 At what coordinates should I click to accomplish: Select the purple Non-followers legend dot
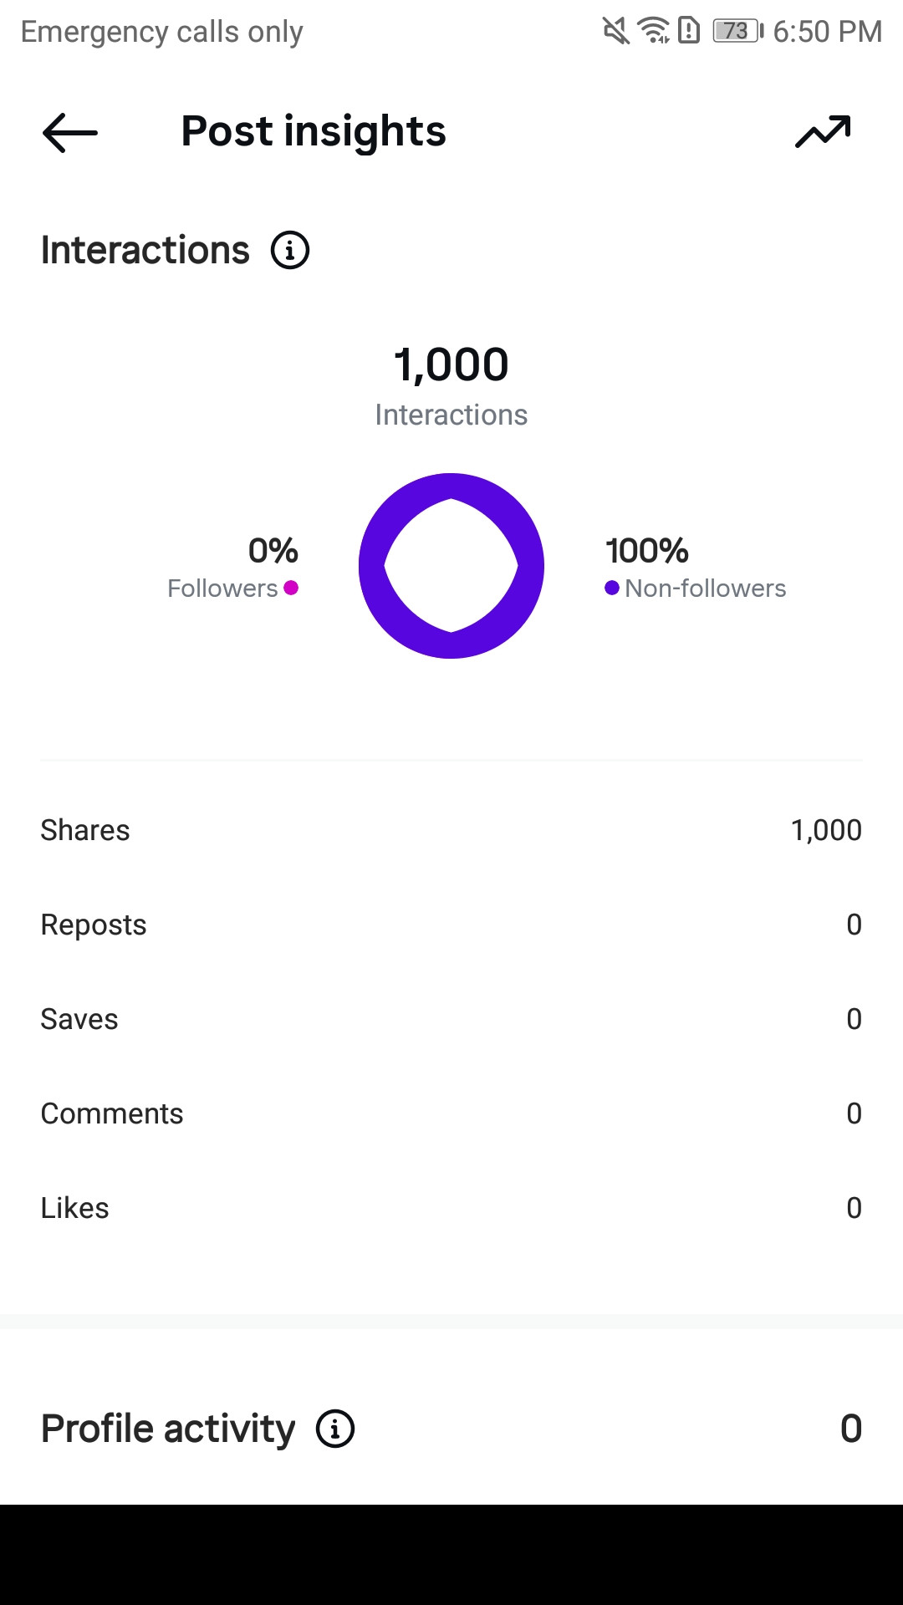[612, 588]
